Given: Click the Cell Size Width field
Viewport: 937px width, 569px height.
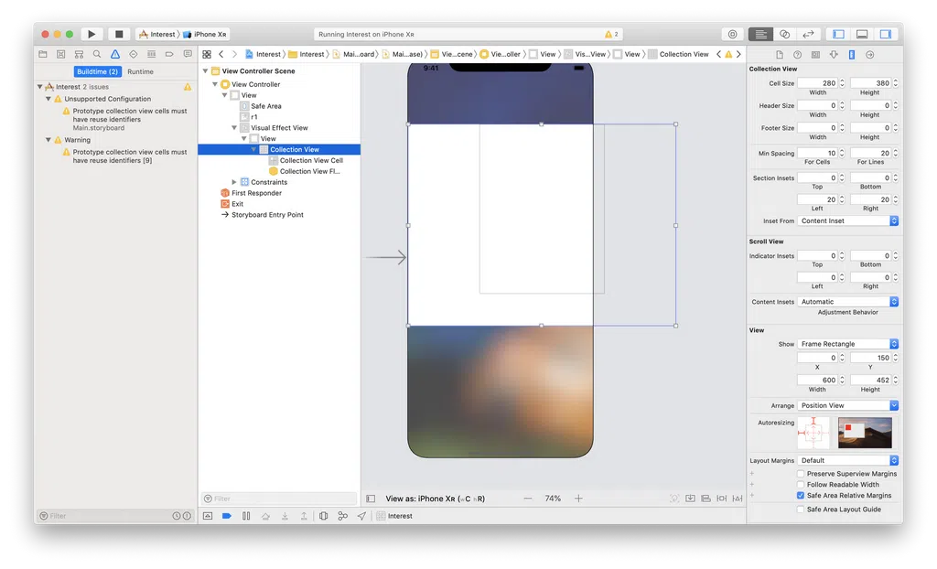Looking at the screenshot, I should [817, 83].
